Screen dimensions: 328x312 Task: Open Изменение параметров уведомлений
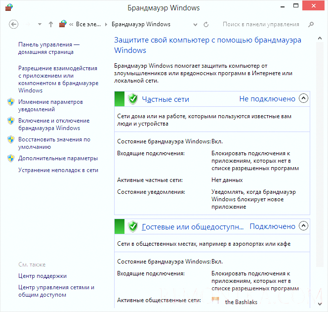point(50,105)
